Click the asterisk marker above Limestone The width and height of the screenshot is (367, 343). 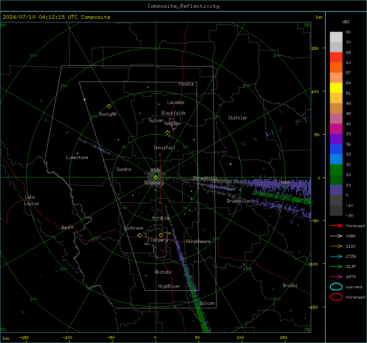[x=77, y=154]
